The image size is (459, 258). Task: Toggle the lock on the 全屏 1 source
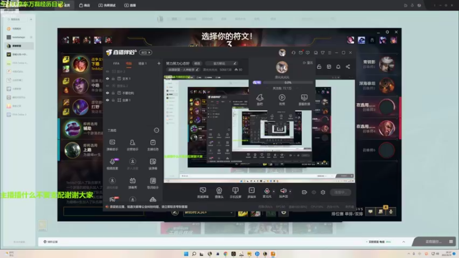(113, 100)
